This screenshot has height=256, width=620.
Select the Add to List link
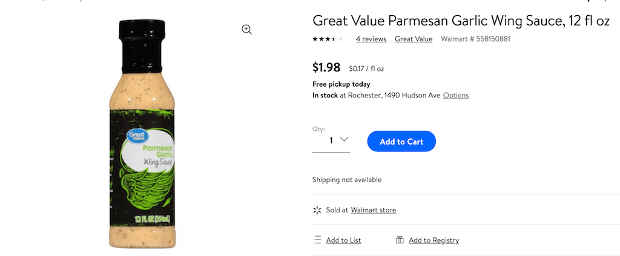pos(343,240)
